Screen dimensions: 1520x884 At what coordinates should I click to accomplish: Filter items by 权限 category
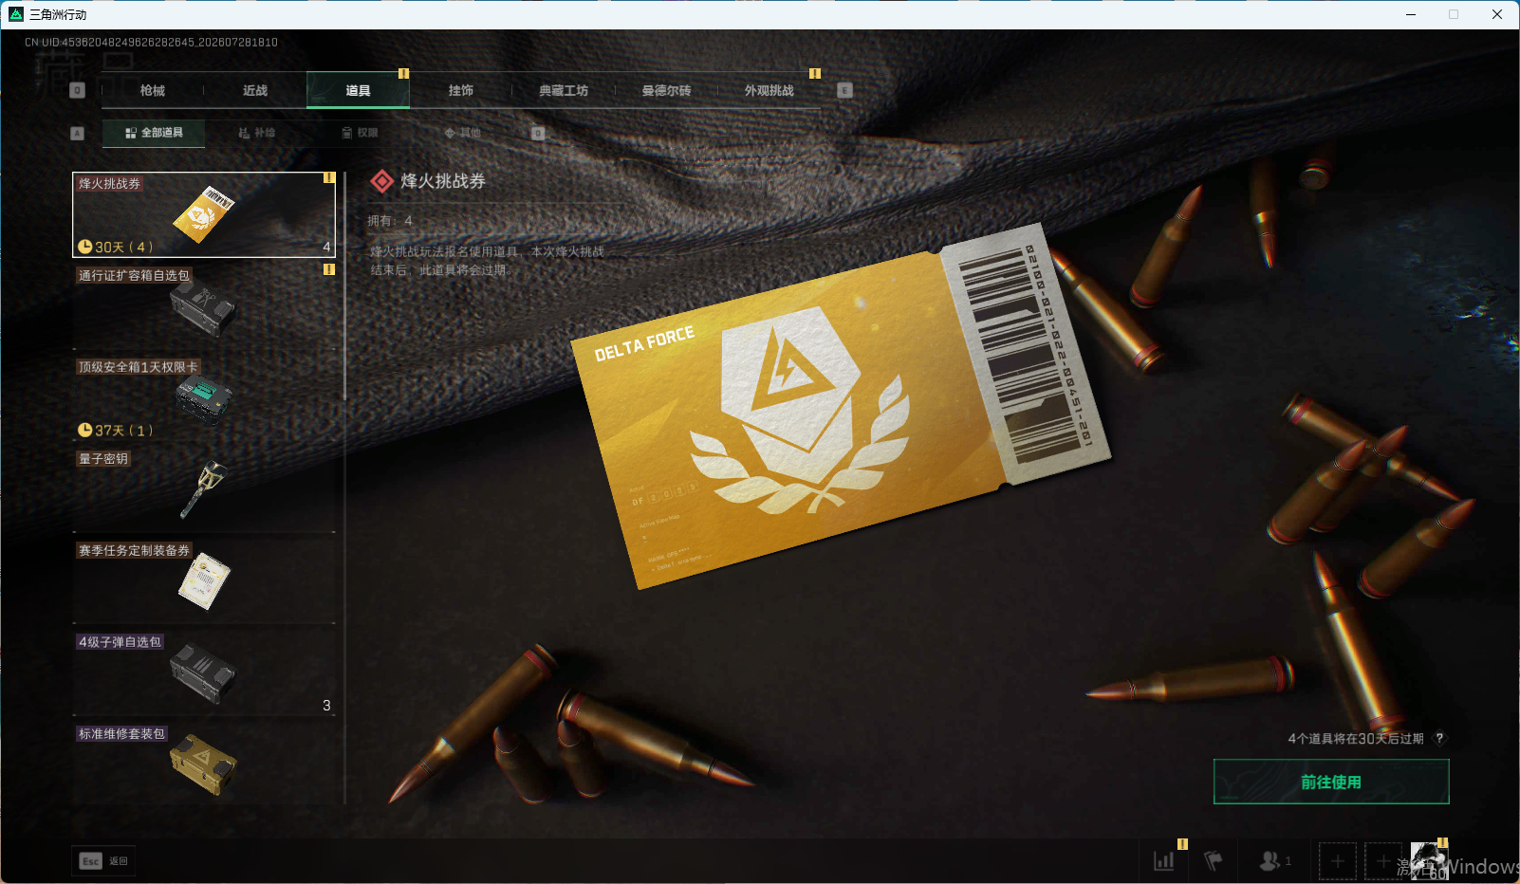pyautogui.click(x=360, y=133)
